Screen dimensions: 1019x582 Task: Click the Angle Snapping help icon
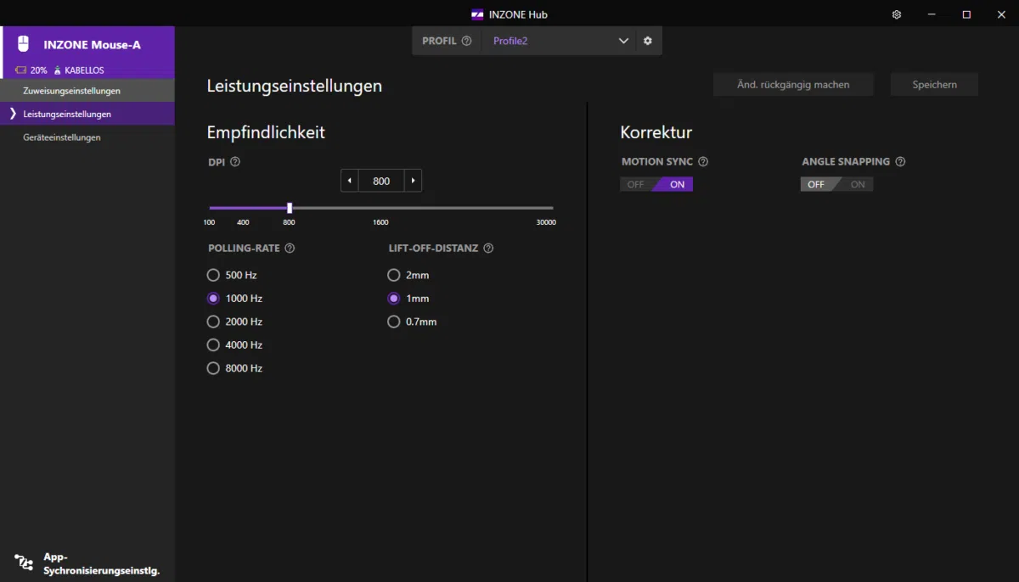tap(900, 162)
